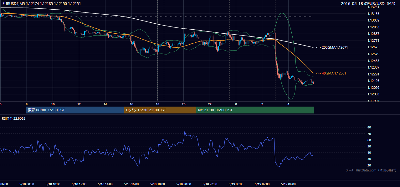Select the NY 21:00-06:00 JST session bar
Screen dimensions: 400x187
click(255, 110)
